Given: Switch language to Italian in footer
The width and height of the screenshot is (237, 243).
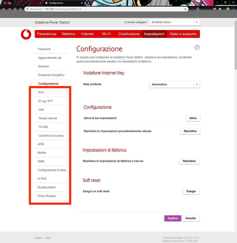Looking at the screenshot, I should 48,238.
